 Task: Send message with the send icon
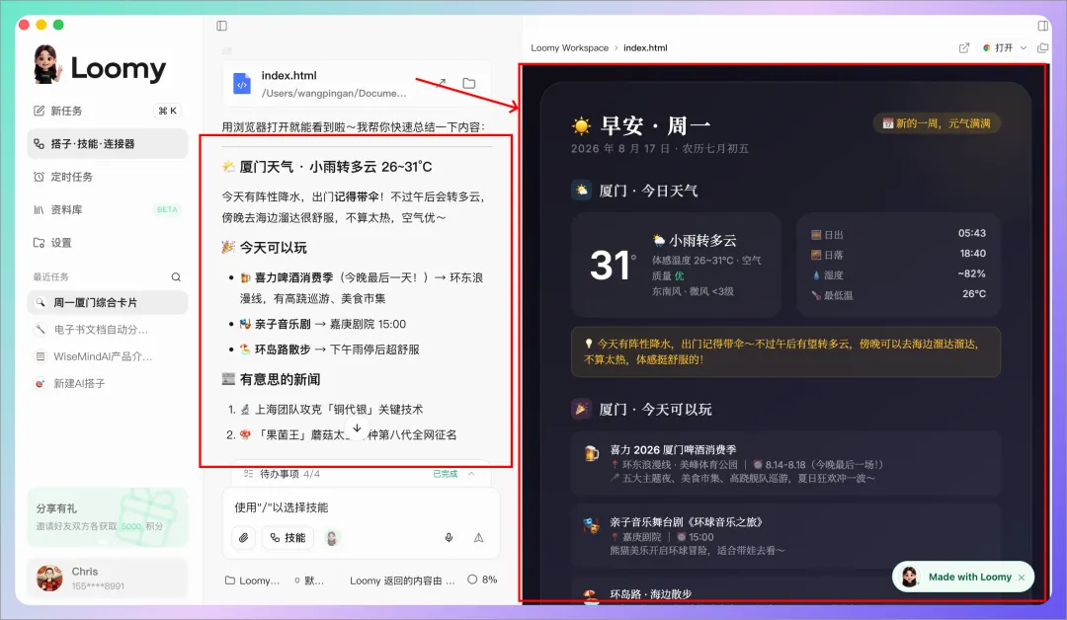[479, 538]
